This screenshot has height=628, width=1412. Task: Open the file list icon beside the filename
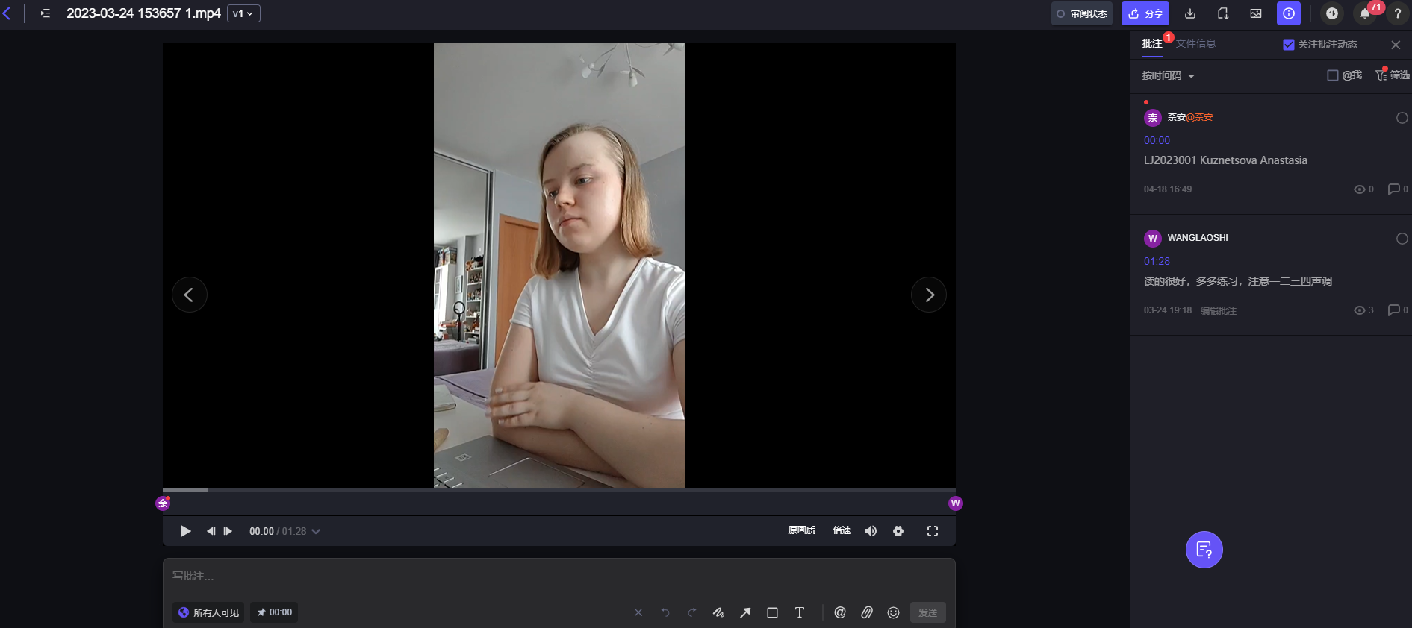[x=46, y=13]
